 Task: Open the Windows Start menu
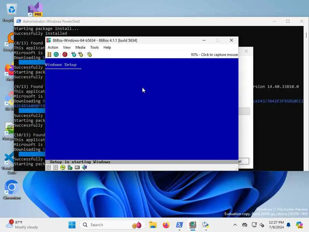click(x=72, y=225)
